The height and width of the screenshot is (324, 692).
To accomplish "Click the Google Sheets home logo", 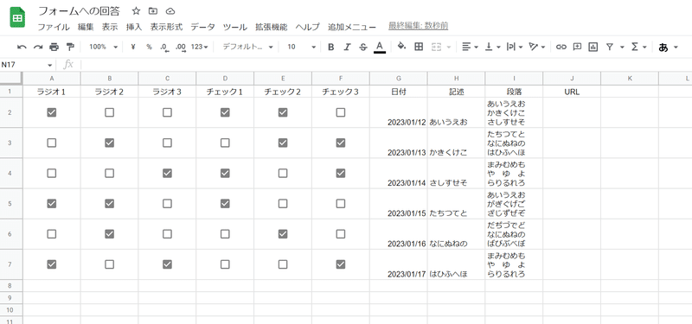I will (17, 17).
